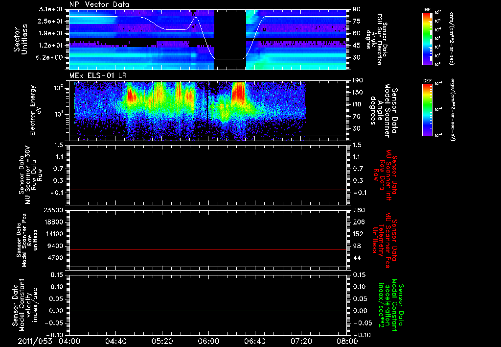Viewport: 501px width, 347px height.
Task: Click the red 'MU Scanner Pos Telemetry' label
Action: coord(385,240)
